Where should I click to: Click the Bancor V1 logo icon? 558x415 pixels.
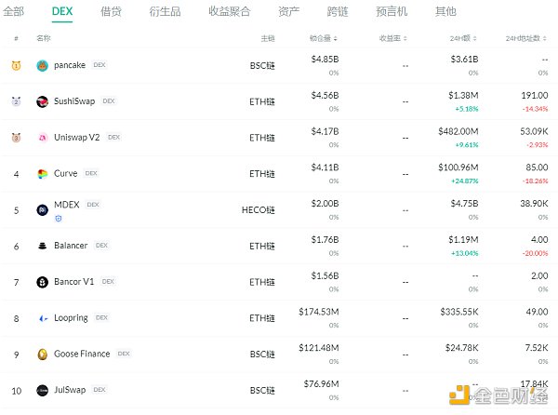pyautogui.click(x=43, y=282)
